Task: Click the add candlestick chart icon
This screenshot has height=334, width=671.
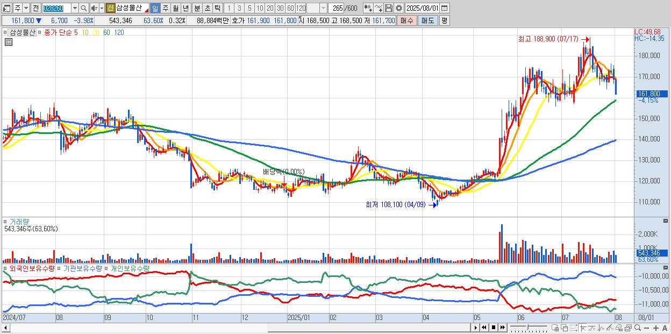Action: 368,8
